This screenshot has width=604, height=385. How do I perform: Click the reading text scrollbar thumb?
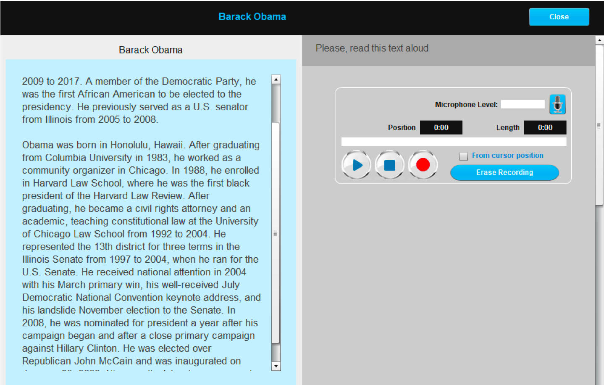pyautogui.click(x=276, y=233)
